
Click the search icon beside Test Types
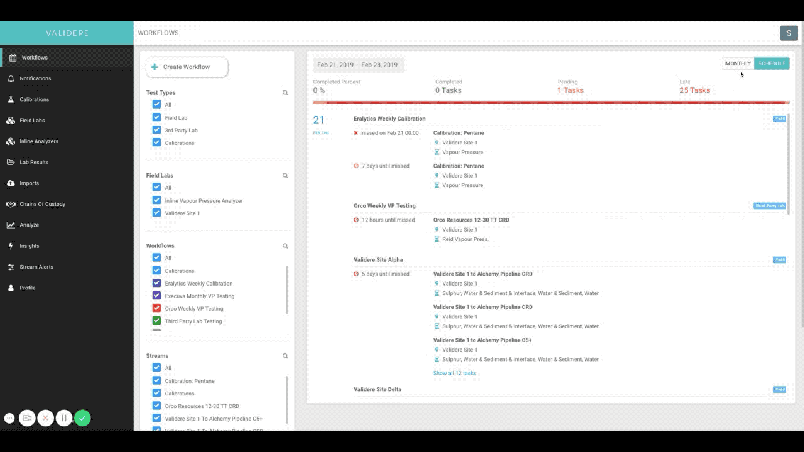click(285, 92)
